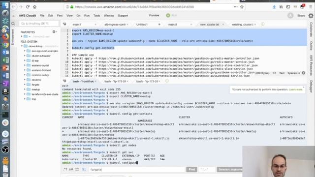
Task: Open the editor status bar gear icon
Action: [x=304, y=73]
